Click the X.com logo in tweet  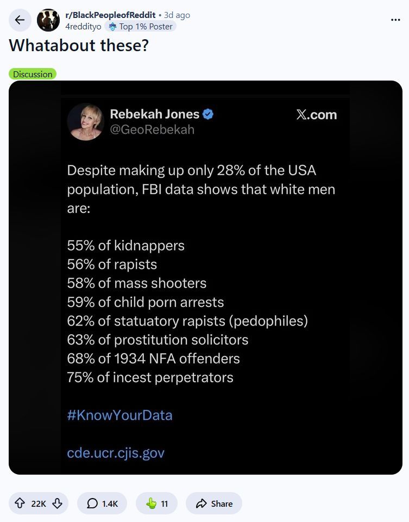click(316, 114)
